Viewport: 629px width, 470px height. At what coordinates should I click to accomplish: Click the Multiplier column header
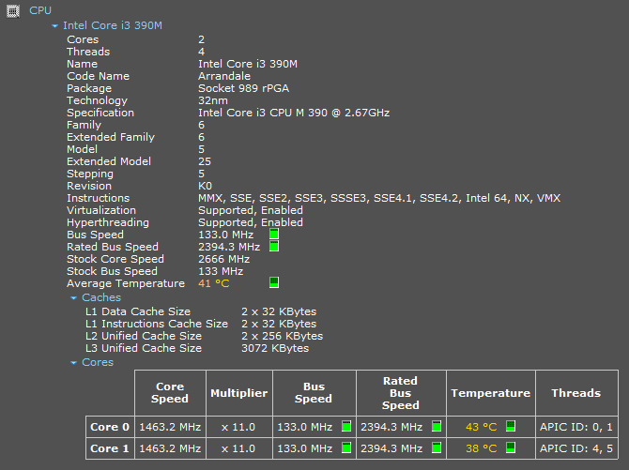tap(238, 393)
